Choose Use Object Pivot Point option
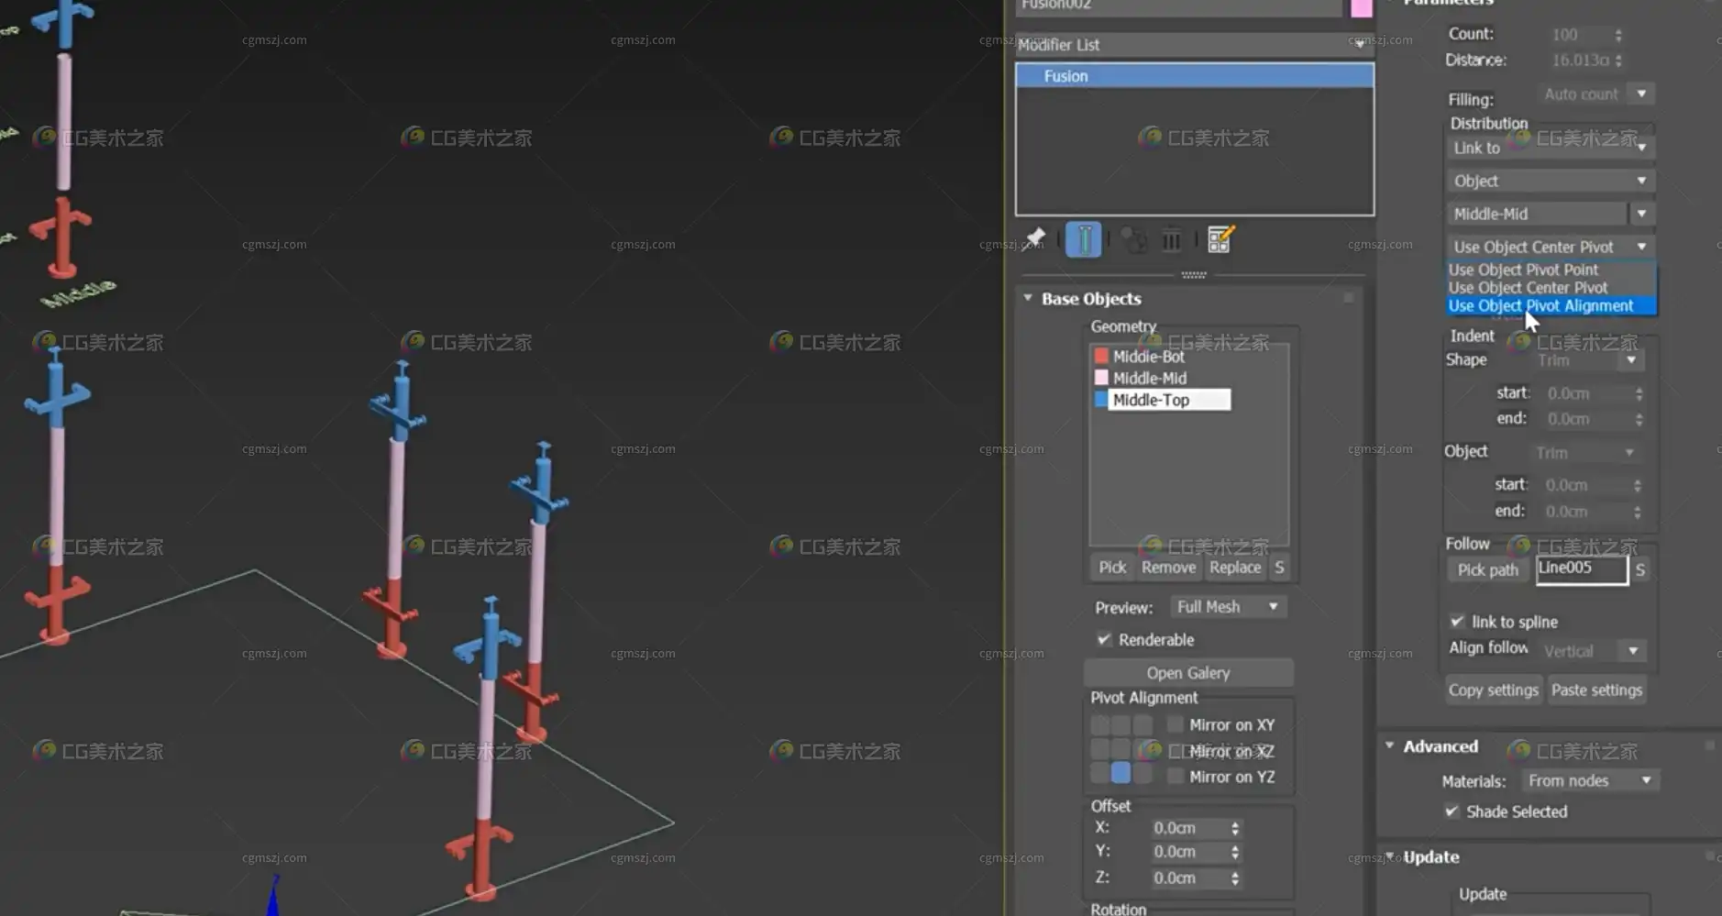The width and height of the screenshot is (1722, 916). click(1551, 270)
